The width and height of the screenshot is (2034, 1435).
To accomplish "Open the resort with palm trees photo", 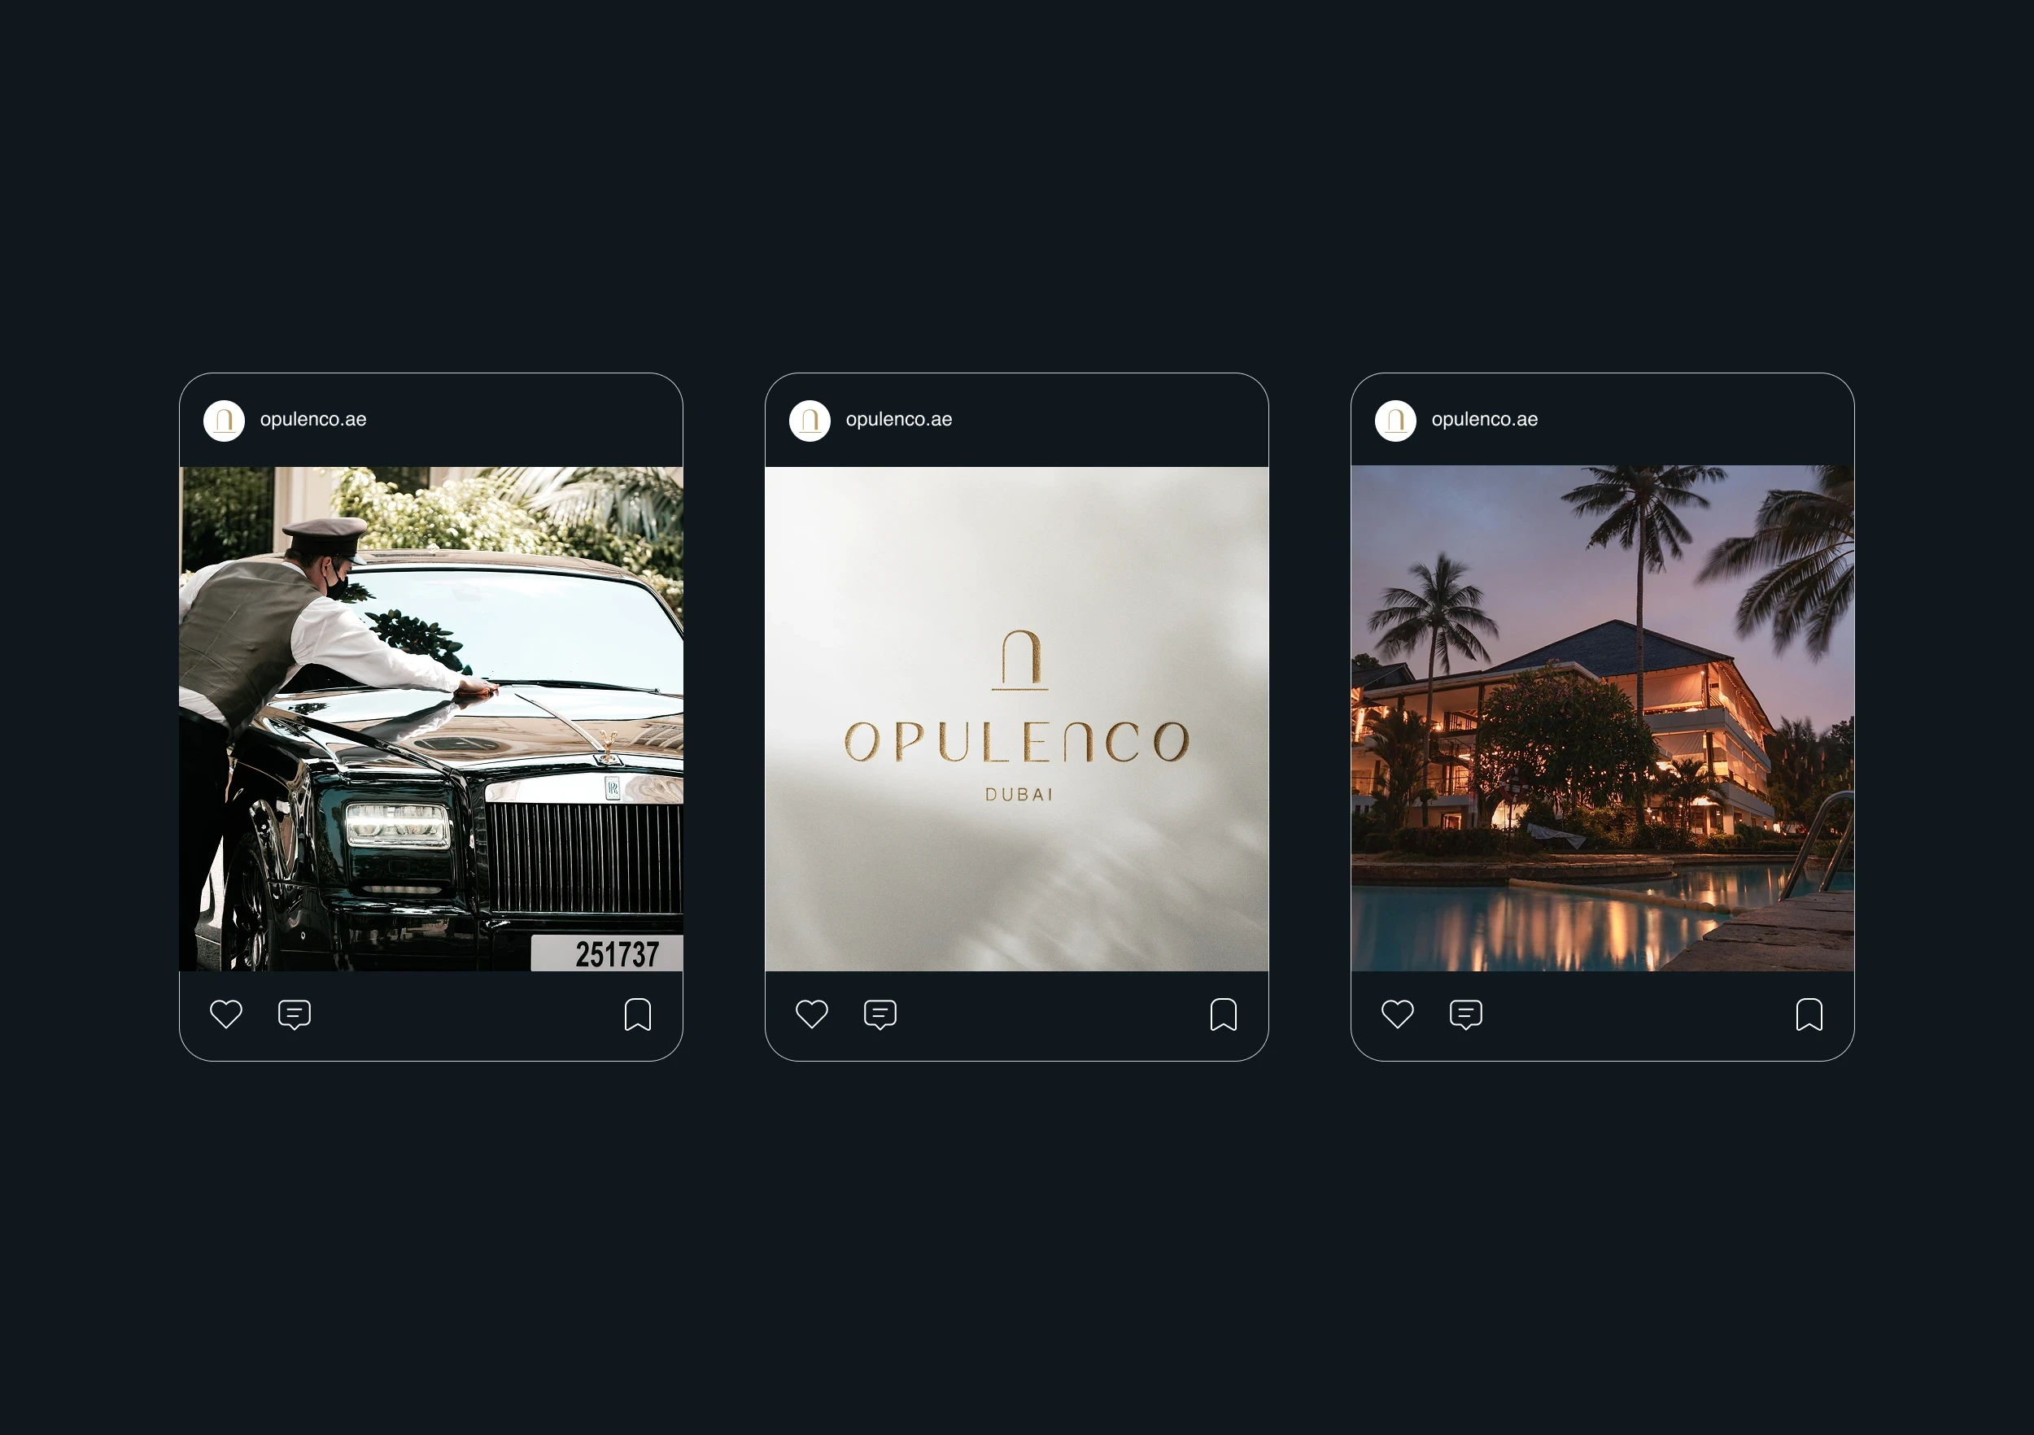I will pos(1603,718).
